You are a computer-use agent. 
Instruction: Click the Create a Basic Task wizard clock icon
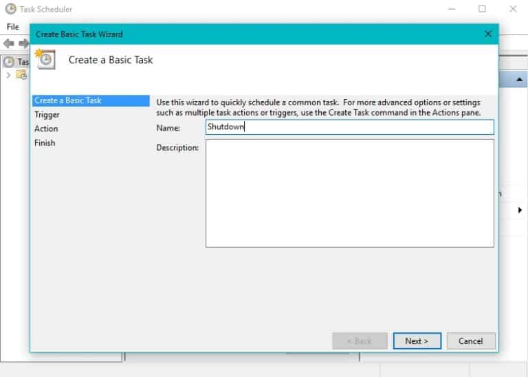[45, 59]
